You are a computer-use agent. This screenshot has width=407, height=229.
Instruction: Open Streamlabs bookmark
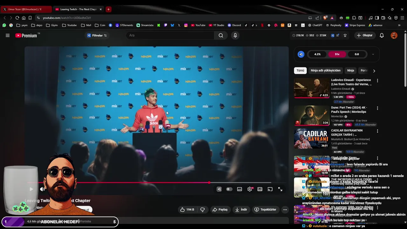pos(145,25)
